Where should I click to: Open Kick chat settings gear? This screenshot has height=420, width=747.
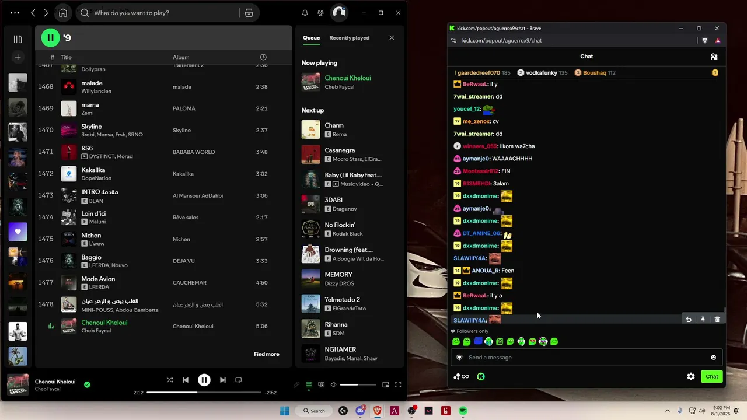point(691,377)
